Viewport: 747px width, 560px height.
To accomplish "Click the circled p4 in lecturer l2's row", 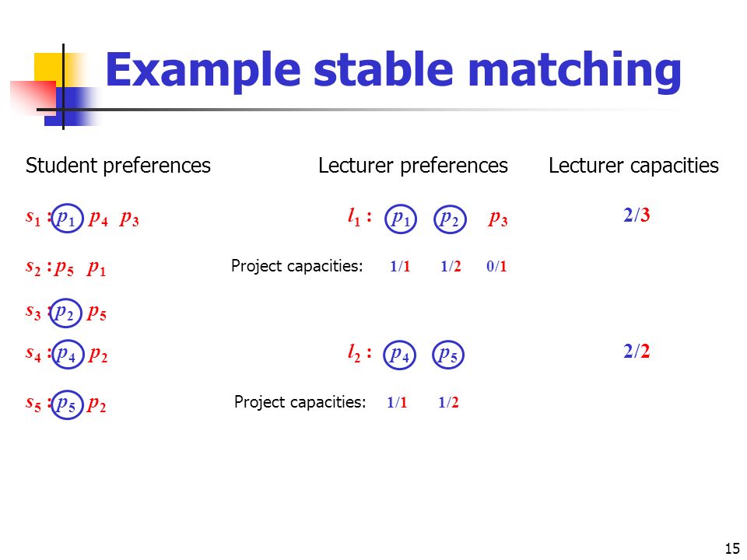I will 399,355.
